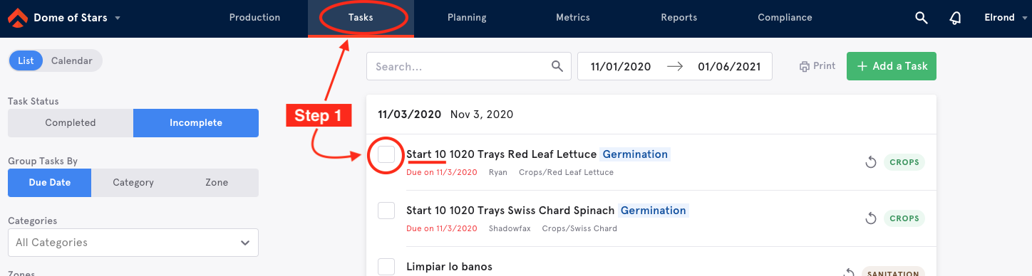1032x276 pixels.
Task: Click the task search input field
Action: (x=460, y=66)
